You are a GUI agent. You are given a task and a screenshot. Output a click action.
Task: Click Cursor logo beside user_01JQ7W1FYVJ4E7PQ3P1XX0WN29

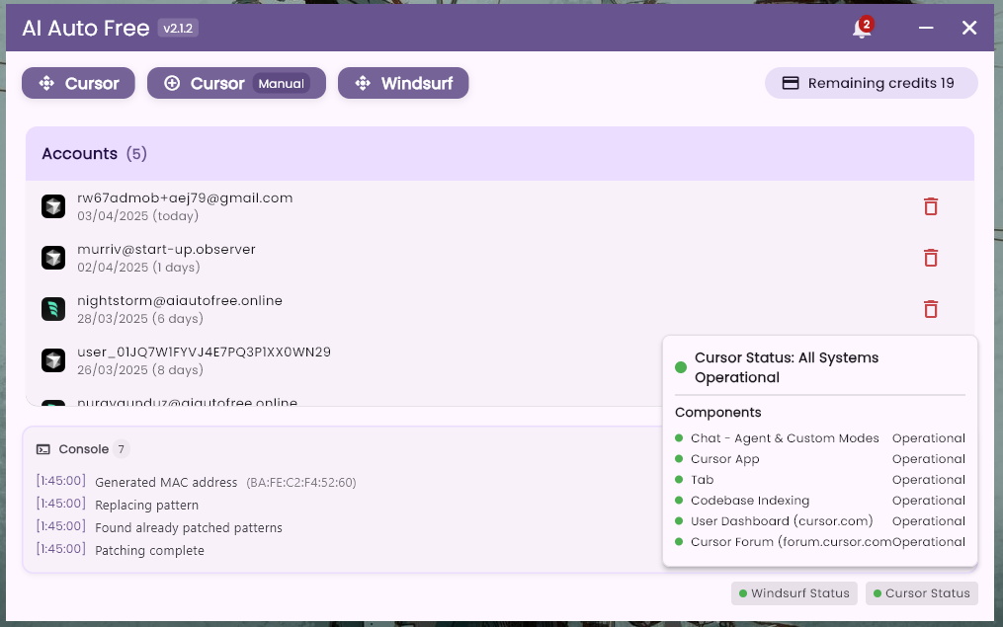[x=53, y=359]
